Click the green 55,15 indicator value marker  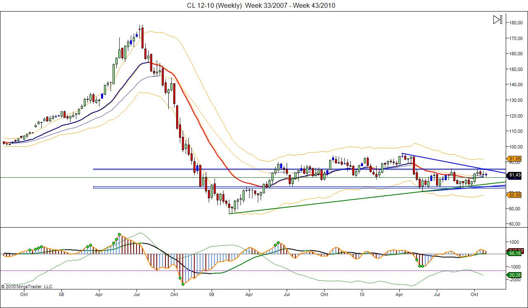tap(515, 254)
